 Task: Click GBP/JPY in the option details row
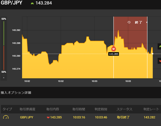click(26, 117)
